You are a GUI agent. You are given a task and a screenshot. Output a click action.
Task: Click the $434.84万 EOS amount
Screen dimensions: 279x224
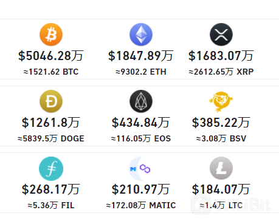tap(141, 123)
